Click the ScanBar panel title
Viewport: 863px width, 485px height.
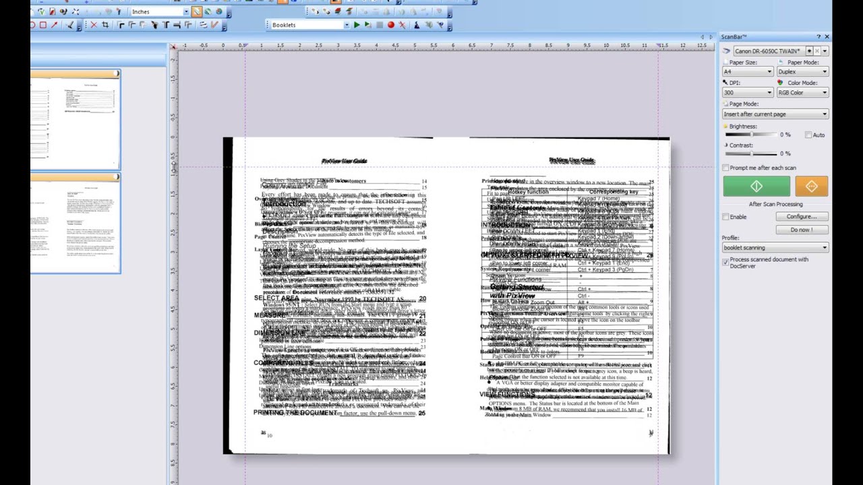point(734,37)
